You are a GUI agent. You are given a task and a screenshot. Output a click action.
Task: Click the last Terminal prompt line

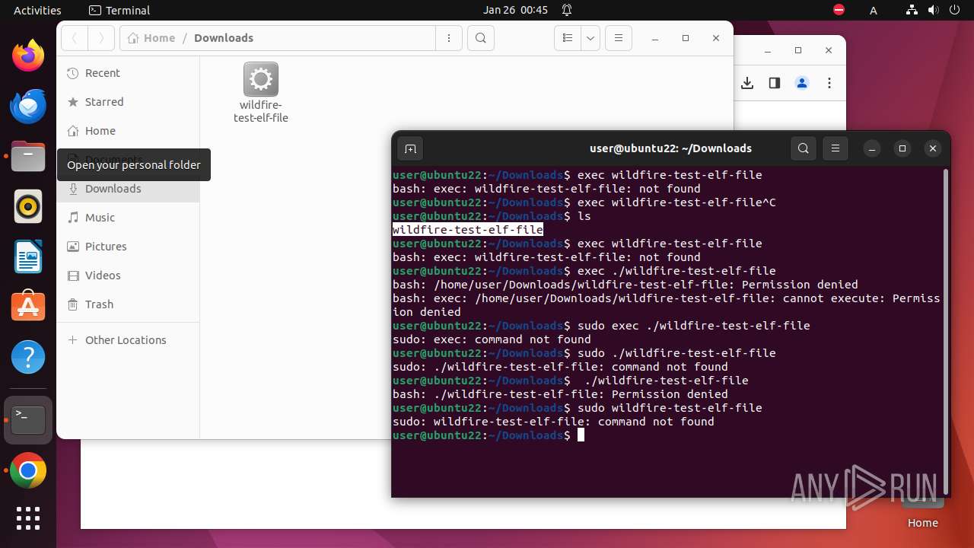pyautogui.click(x=489, y=435)
